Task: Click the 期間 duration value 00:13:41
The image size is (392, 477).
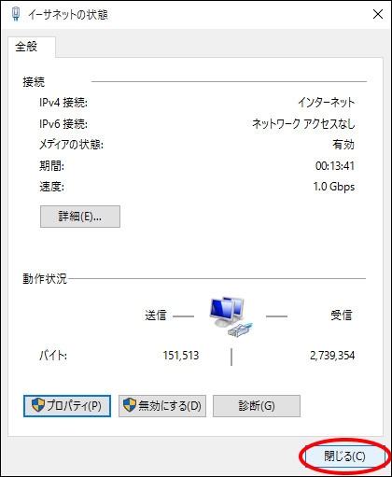Action: [x=335, y=166]
